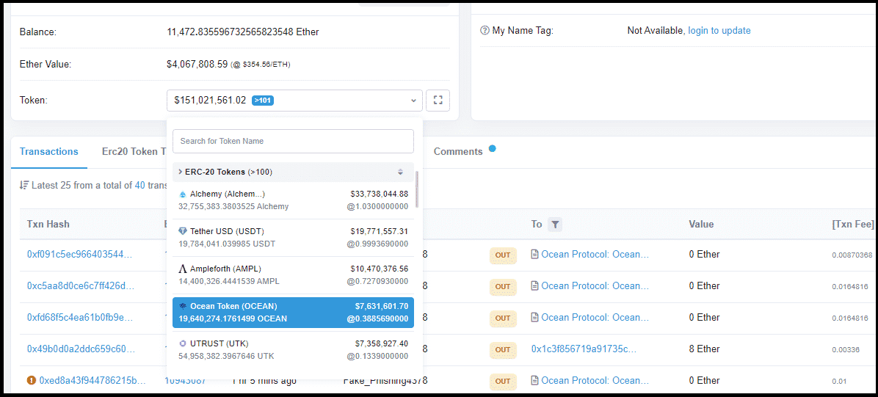The height and width of the screenshot is (397, 878).
Task: Click the blue dot beside Comments
Action: (492, 148)
